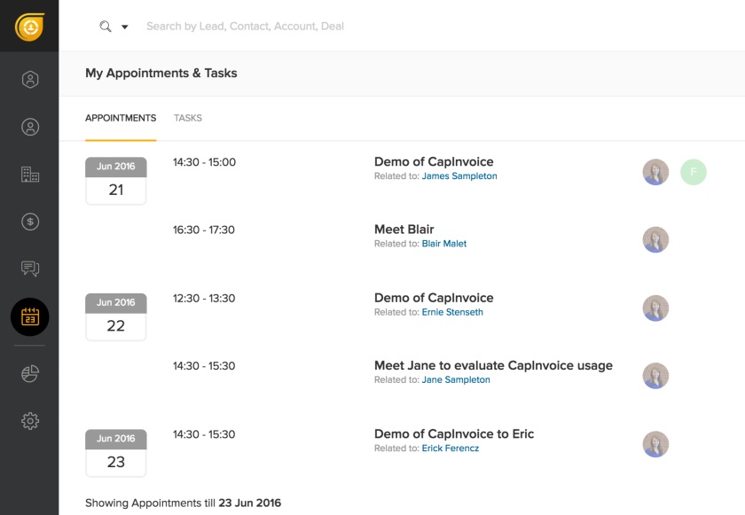745x515 pixels.
Task: Click the Jun 21 date card
Action: 115,180
